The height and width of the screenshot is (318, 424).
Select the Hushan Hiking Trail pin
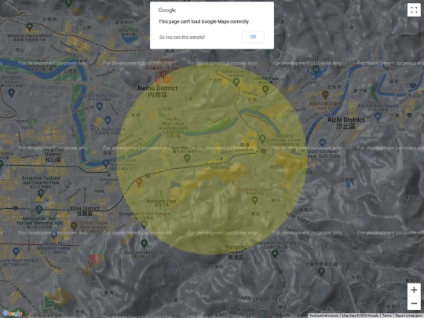[144, 243]
